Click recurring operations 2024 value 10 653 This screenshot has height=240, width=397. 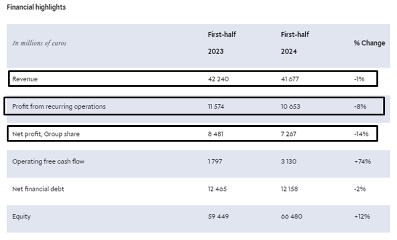pyautogui.click(x=291, y=107)
